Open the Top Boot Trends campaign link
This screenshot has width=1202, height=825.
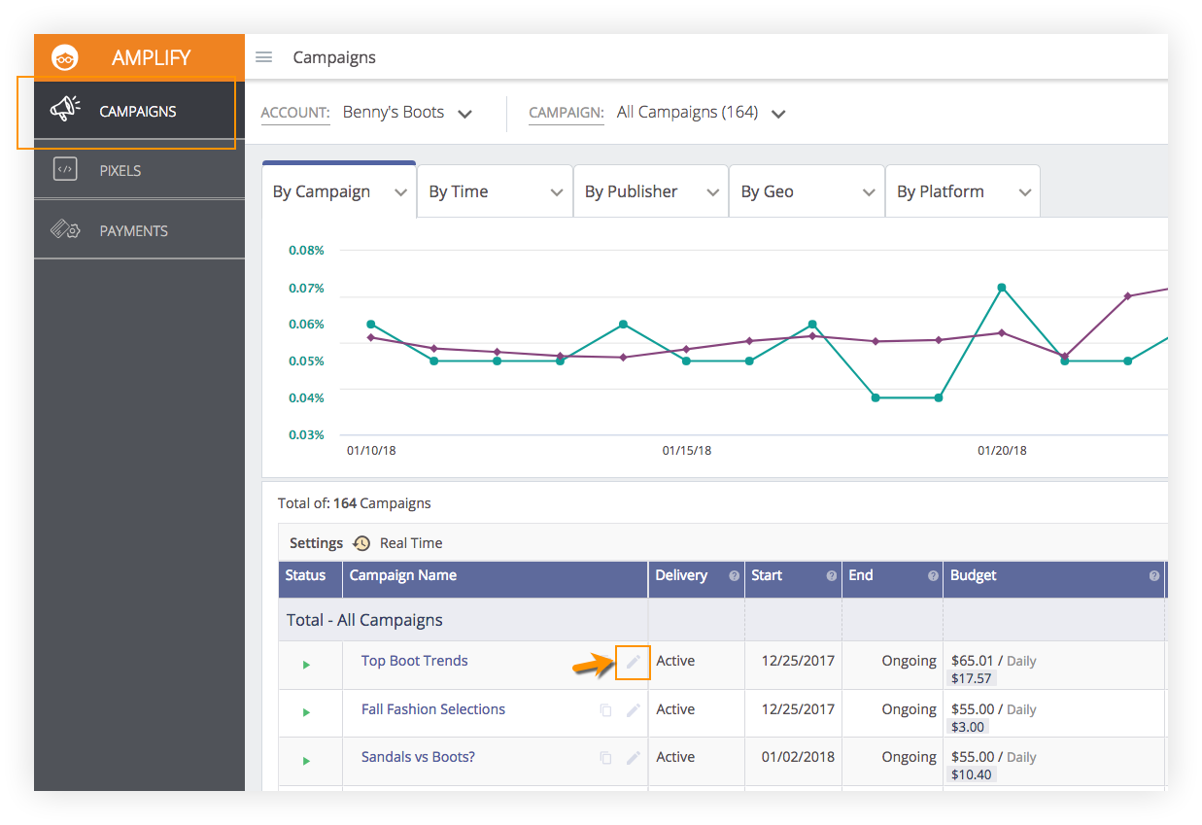tap(414, 661)
